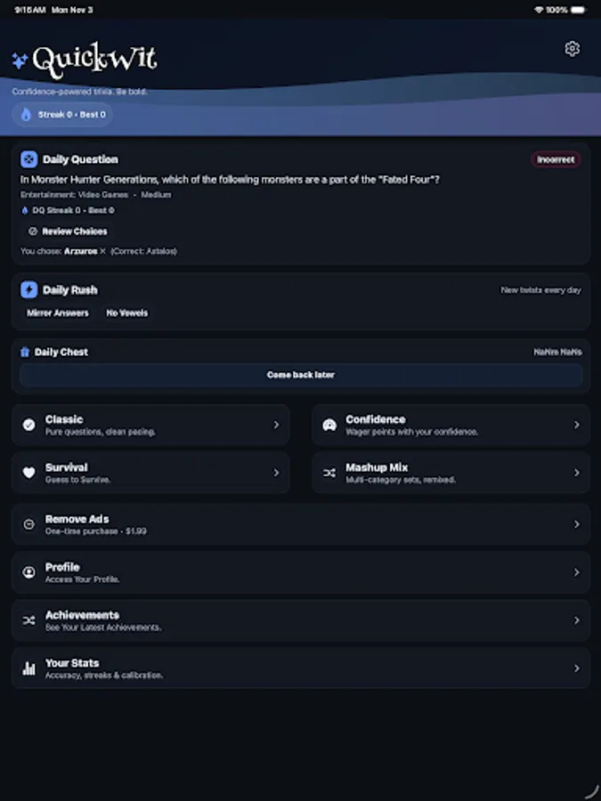Screen dimensions: 601x801
Task: Tap the Remove Ads minus-circle icon
Action: coord(29,524)
